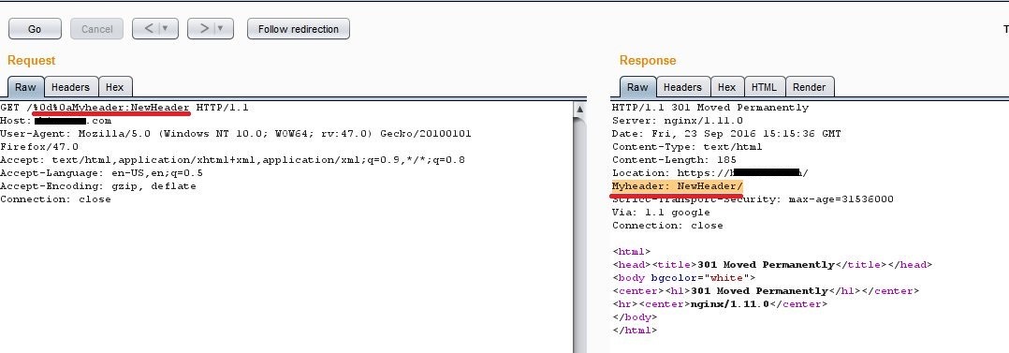
Task: Click the <hr><center>nginx/1.11.0 line
Action: [x=720, y=304]
